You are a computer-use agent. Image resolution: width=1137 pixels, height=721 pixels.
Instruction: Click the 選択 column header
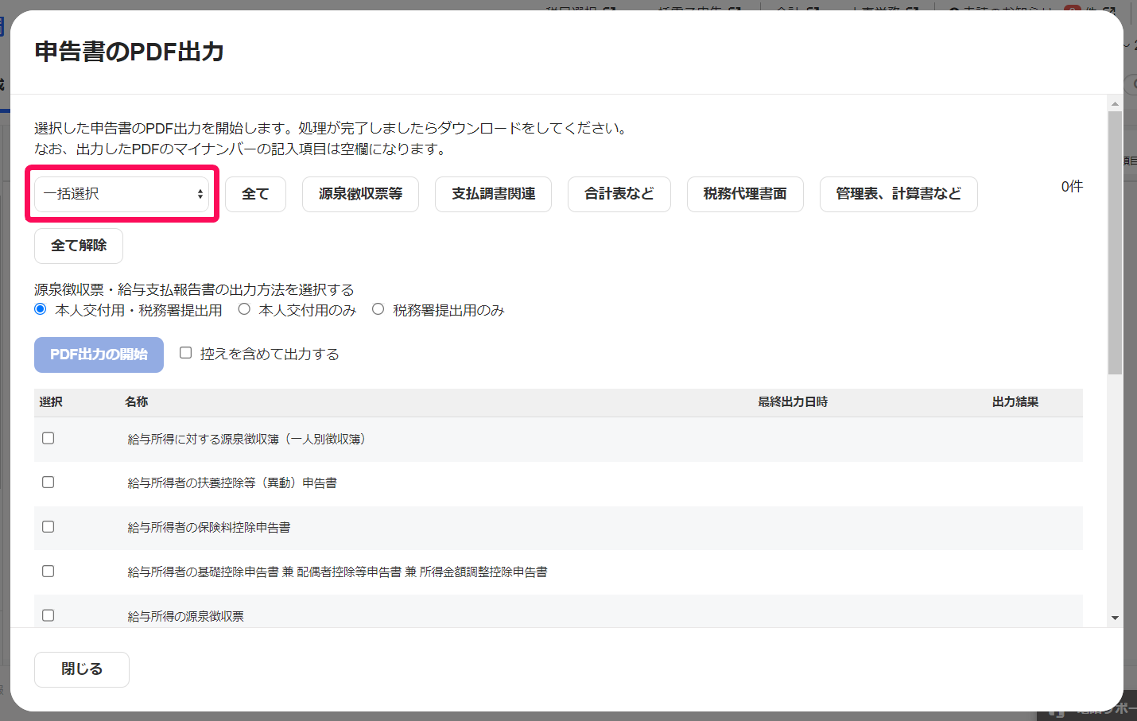(51, 402)
